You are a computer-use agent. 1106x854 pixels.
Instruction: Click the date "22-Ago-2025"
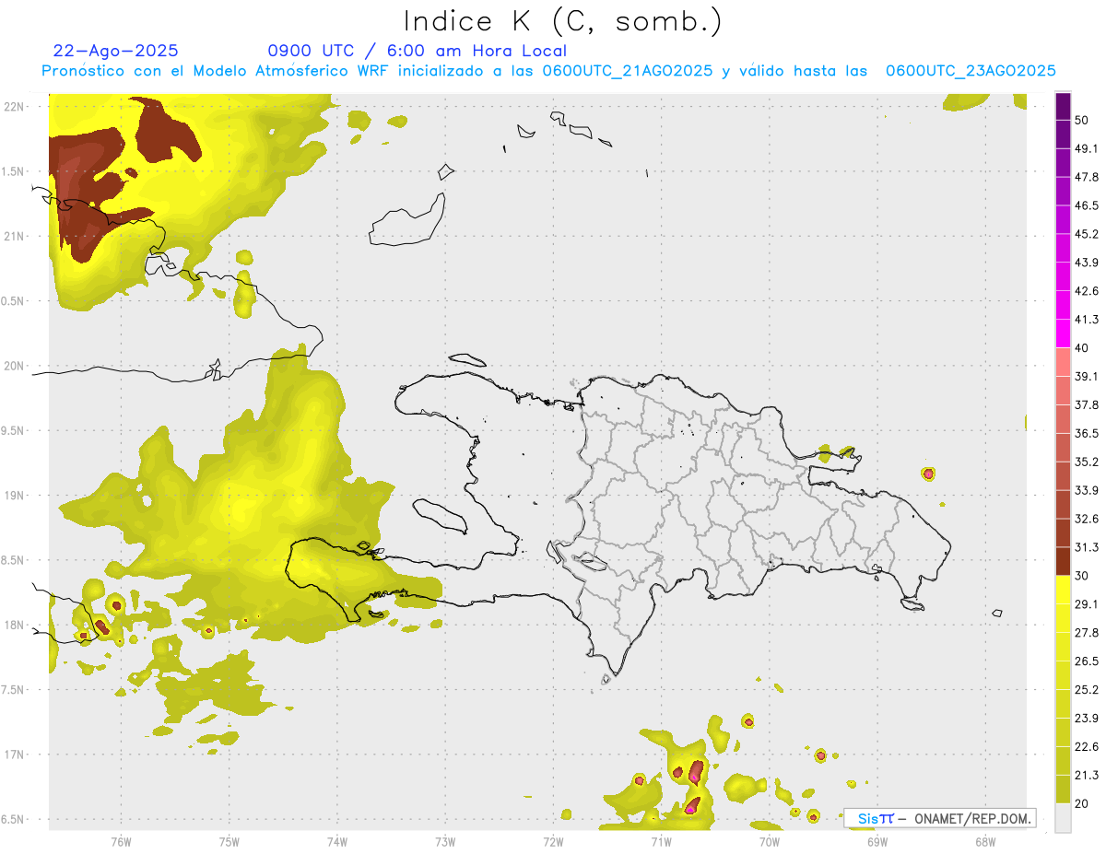click(116, 51)
